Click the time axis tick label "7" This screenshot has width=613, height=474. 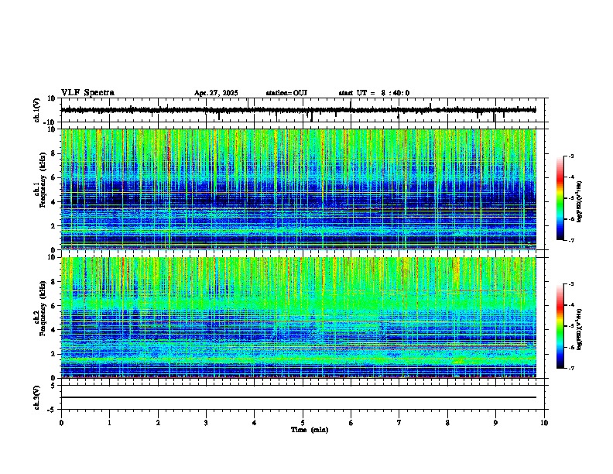(x=399, y=423)
